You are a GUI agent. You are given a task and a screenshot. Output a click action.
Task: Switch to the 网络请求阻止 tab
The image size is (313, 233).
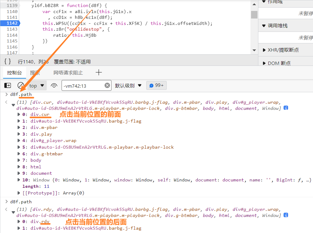pyautogui.click(x=68, y=73)
